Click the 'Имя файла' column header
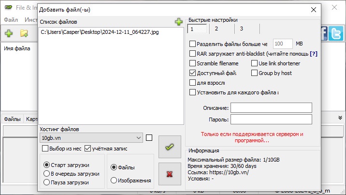The image size is (346, 195). [x=17, y=48]
